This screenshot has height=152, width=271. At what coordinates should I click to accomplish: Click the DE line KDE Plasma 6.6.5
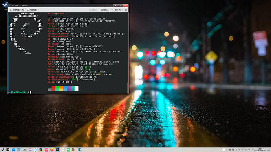(x=60, y=39)
